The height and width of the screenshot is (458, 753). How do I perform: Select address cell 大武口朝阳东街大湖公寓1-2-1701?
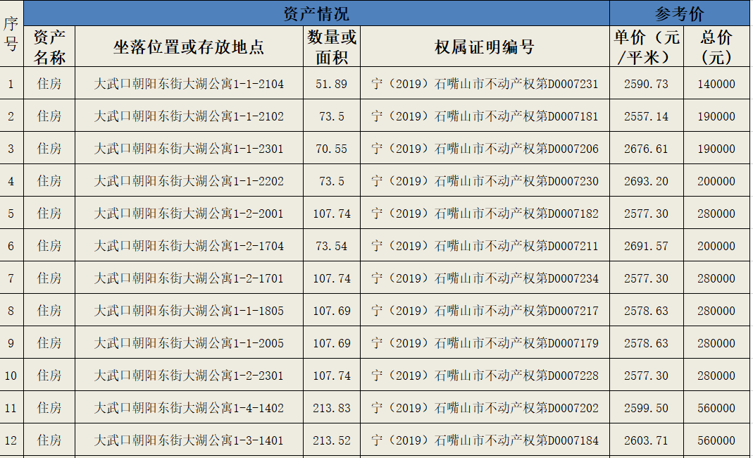pos(189,278)
